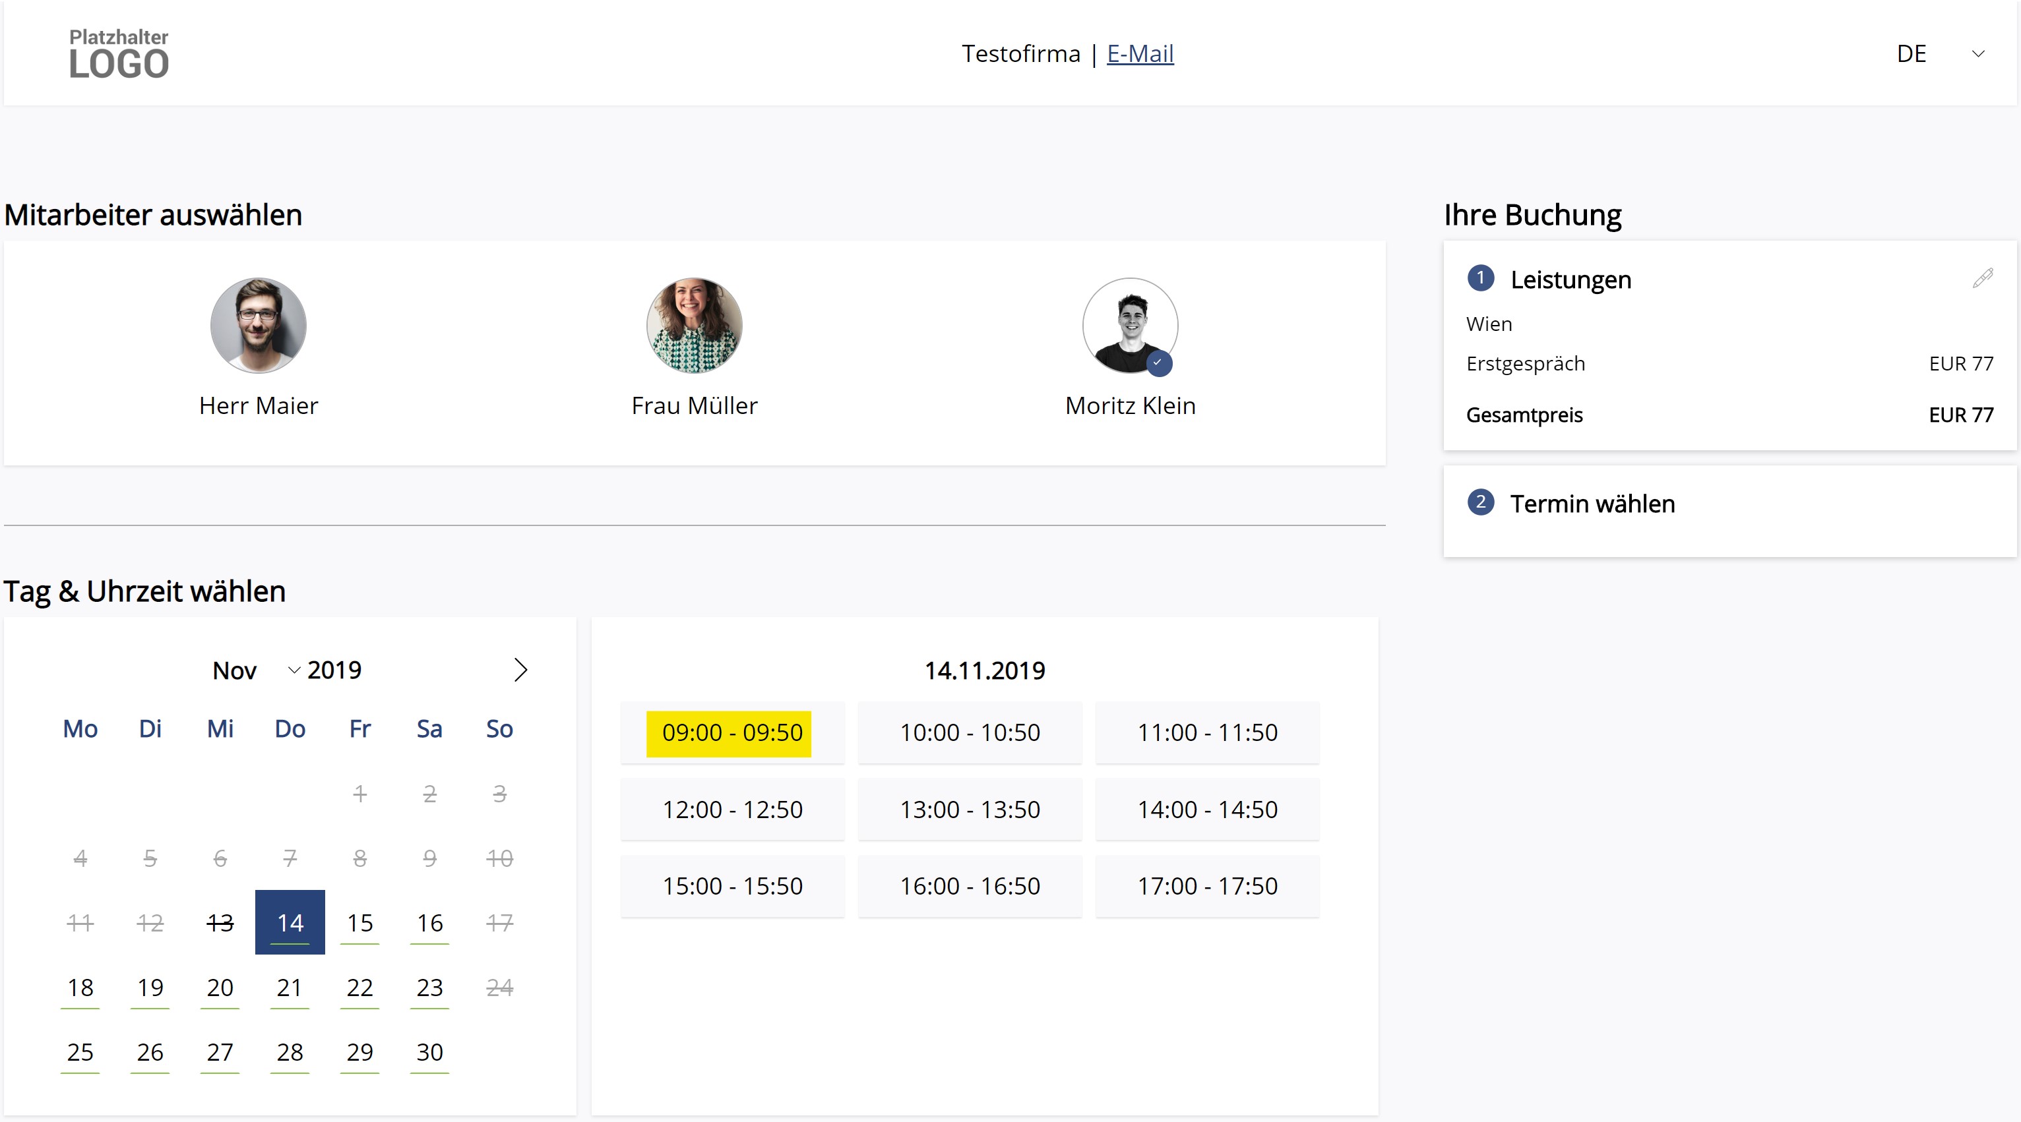The height and width of the screenshot is (1122, 2021).
Task: Select calendar day 29
Action: pos(359,1051)
